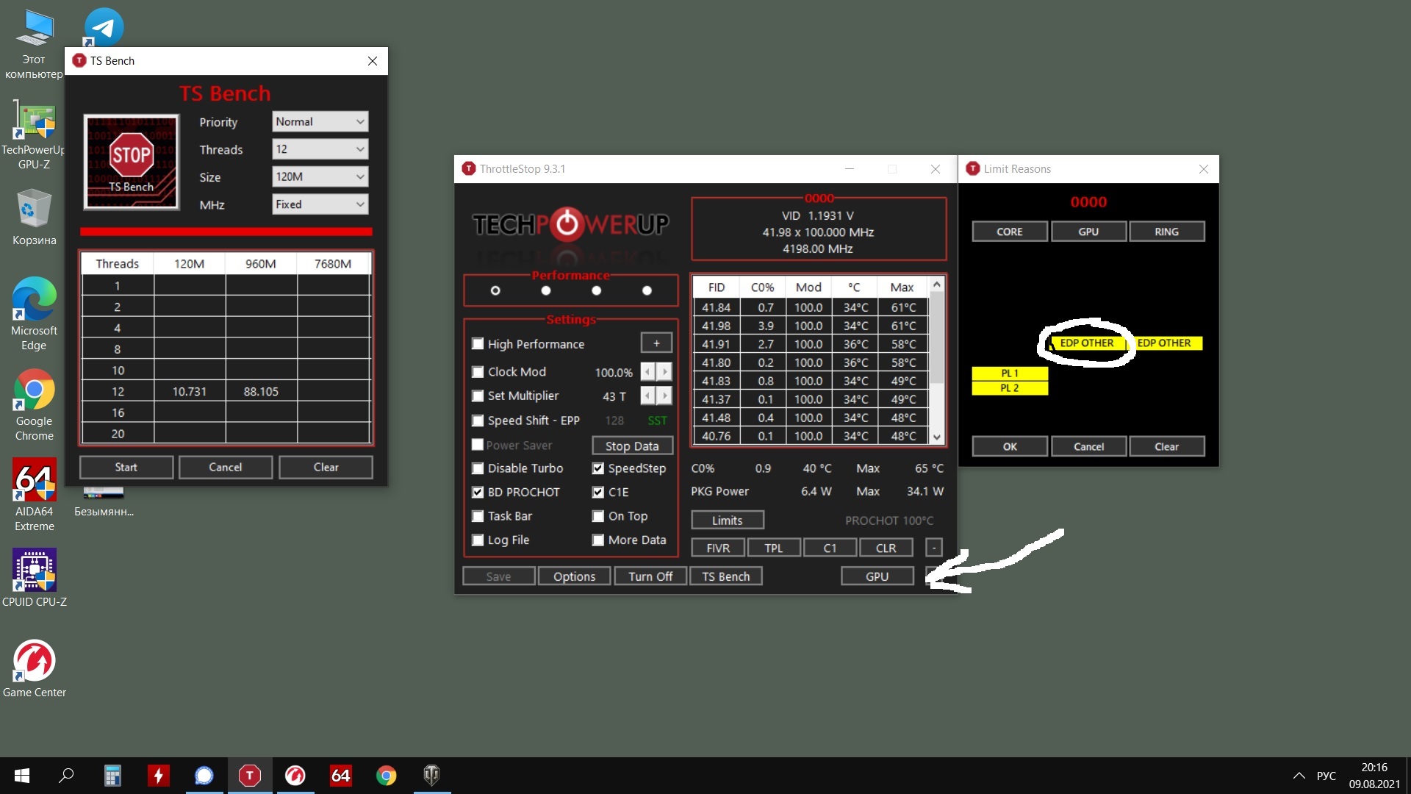Viewport: 1411px width, 794px height.
Task: Open the Threads dropdown list
Action: pos(320,149)
